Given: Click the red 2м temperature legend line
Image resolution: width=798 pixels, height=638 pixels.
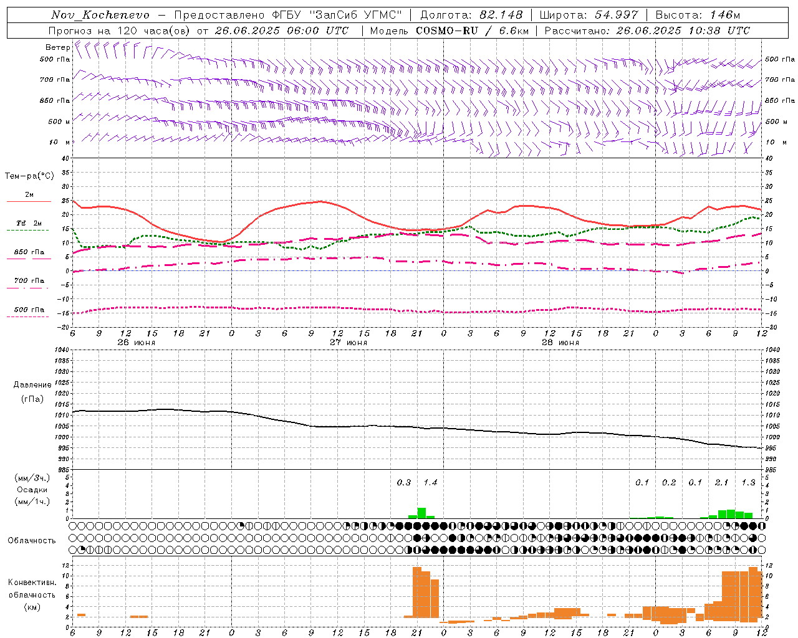Looking at the screenshot, I should click(29, 201).
